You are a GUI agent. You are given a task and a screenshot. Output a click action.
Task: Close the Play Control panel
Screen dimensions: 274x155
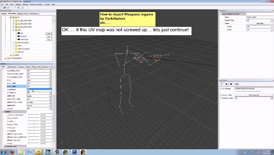pos(273,80)
